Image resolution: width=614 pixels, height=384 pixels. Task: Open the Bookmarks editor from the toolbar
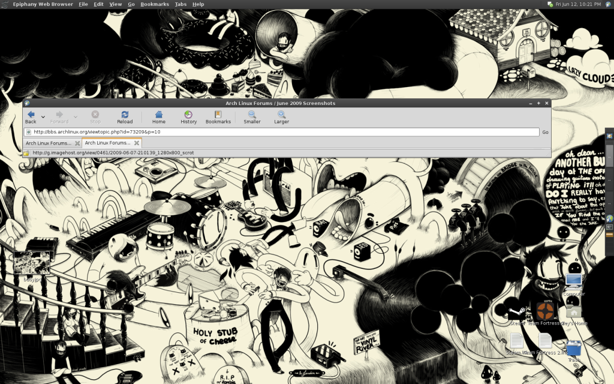pyautogui.click(x=218, y=116)
